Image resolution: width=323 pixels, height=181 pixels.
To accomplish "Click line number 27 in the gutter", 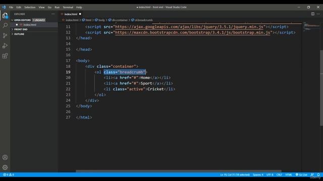I will pyautogui.click(x=68, y=117).
